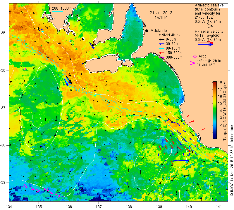Screen dimensions: 234x210
Task: Click the '150-300m' depth label
Action: (x=174, y=53)
